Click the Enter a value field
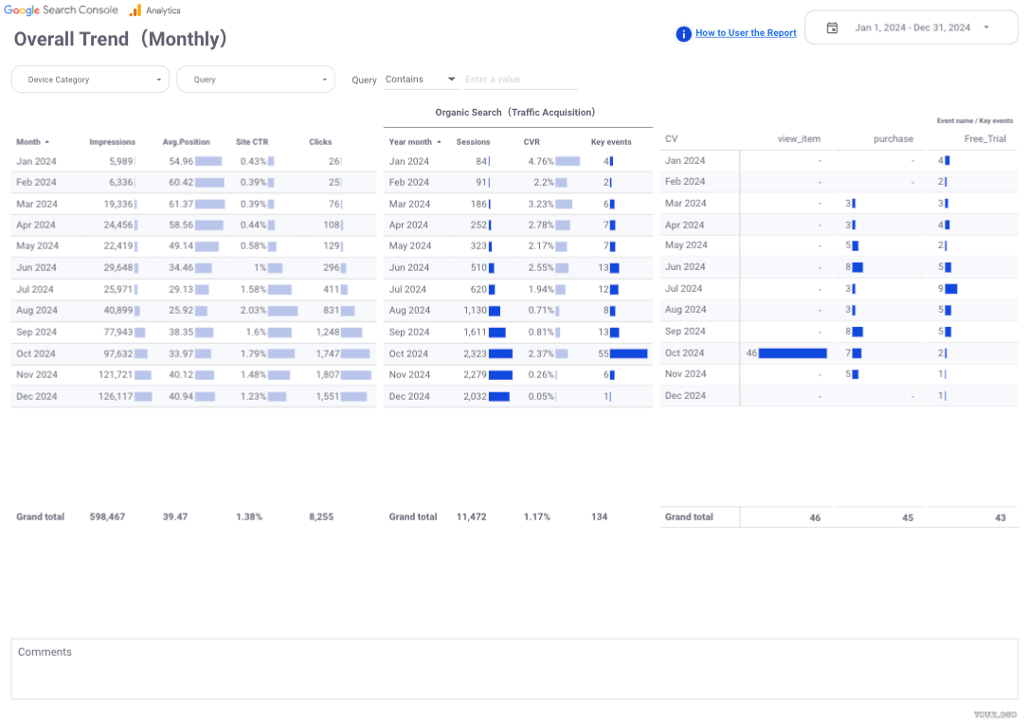Screen dimensions: 1028x725 (x=520, y=80)
